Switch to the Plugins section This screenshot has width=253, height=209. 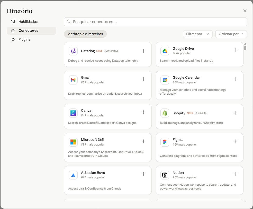click(31, 39)
